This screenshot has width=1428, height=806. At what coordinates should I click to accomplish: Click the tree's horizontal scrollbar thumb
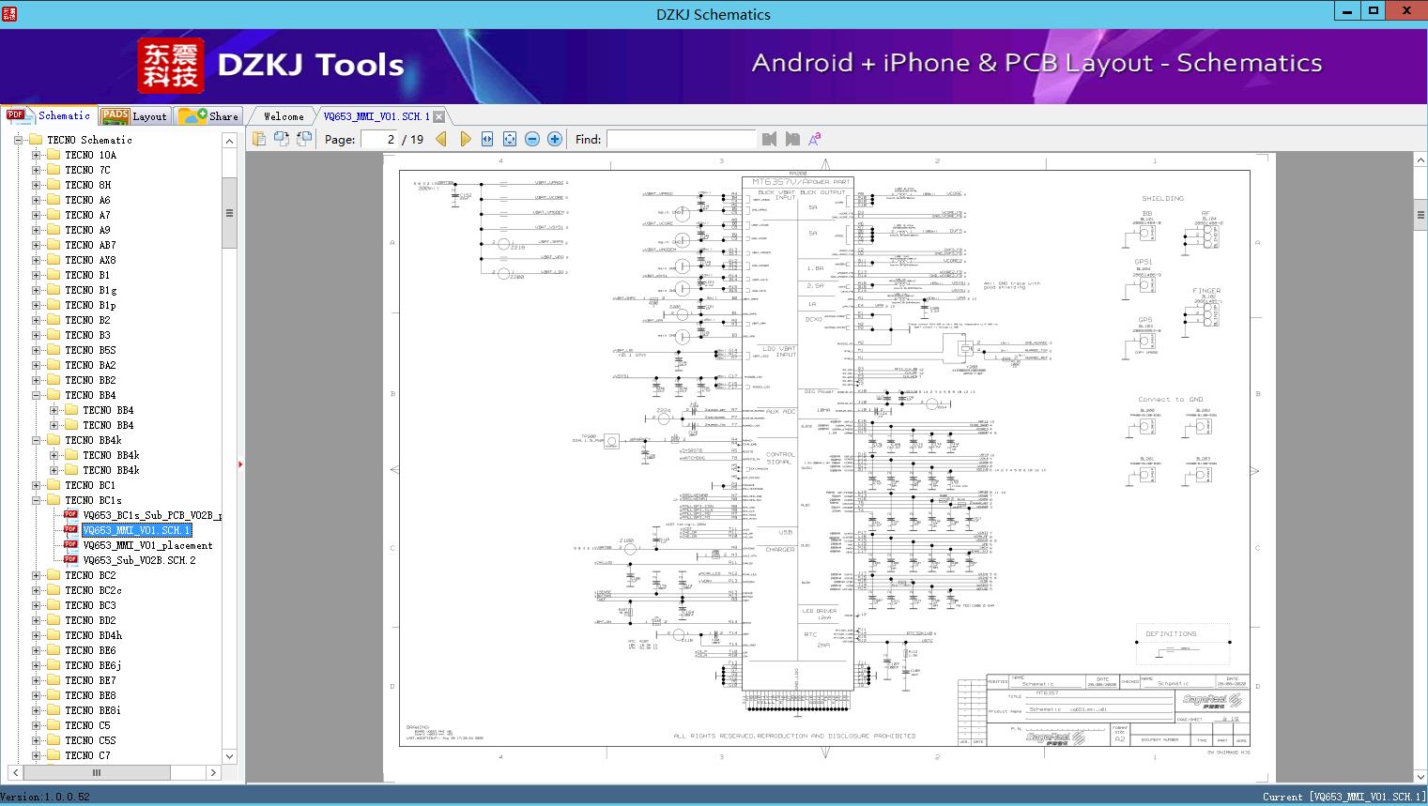pyautogui.click(x=96, y=772)
